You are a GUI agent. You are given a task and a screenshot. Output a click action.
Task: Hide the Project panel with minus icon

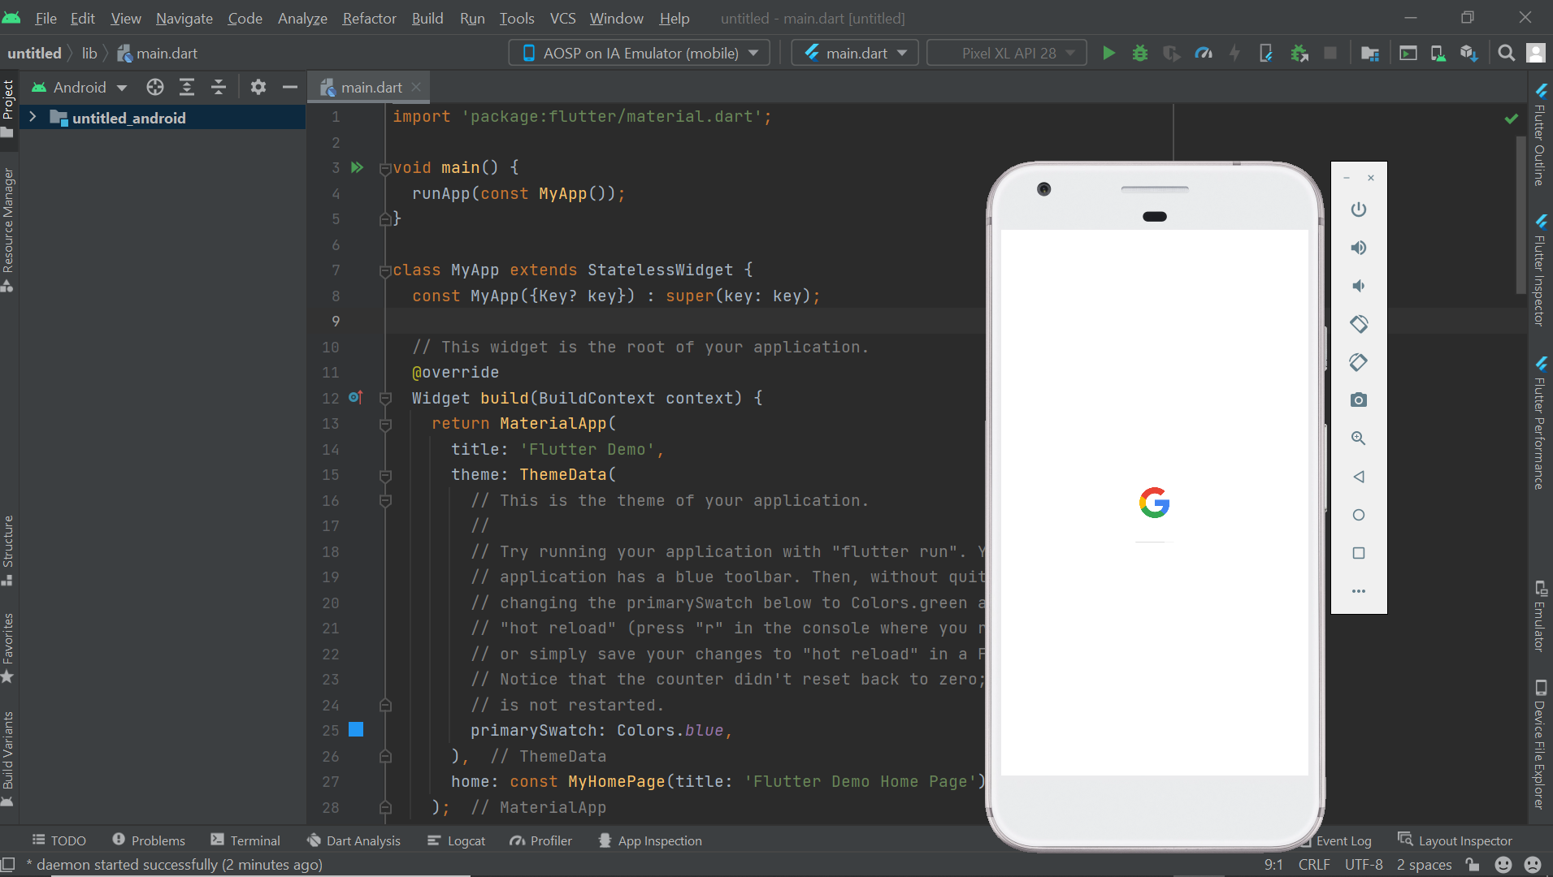click(x=290, y=87)
